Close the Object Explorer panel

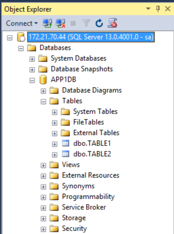pos(168,9)
